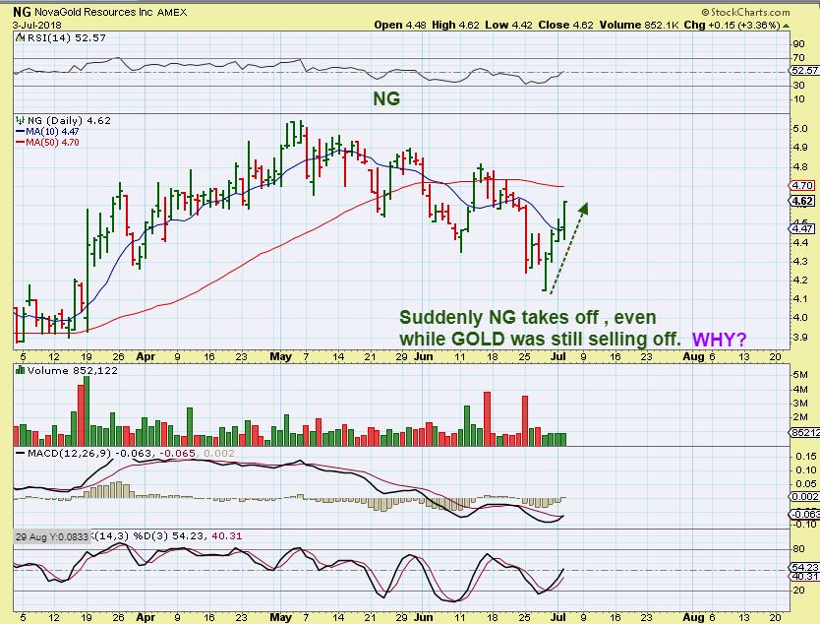Click the MA(10) blue line swatch
820x624 pixels.
(x=21, y=132)
